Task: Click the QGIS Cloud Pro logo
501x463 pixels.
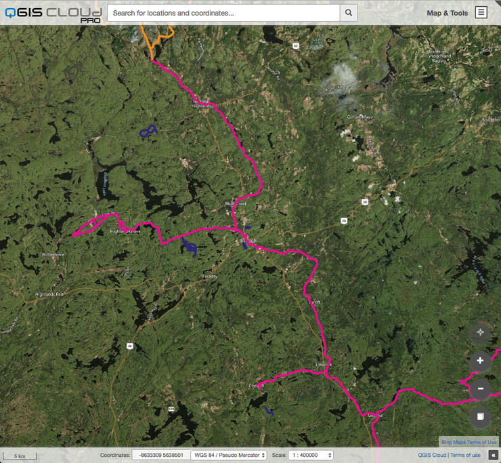Action: pyautogui.click(x=53, y=14)
